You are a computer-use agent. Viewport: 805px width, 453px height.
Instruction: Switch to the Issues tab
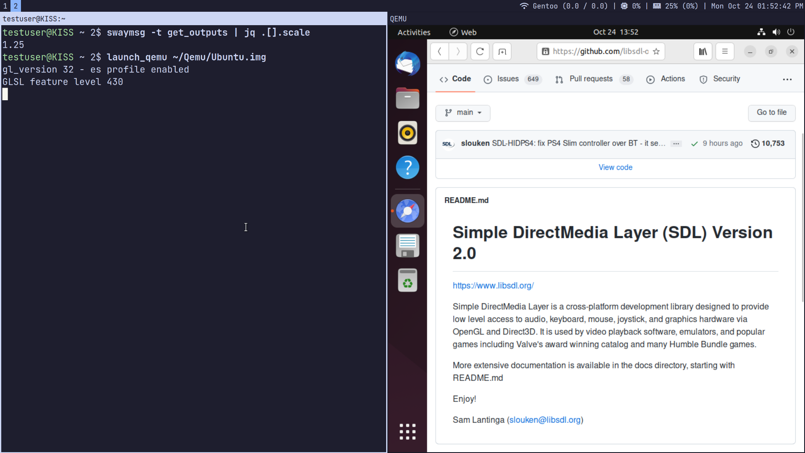[x=508, y=79]
